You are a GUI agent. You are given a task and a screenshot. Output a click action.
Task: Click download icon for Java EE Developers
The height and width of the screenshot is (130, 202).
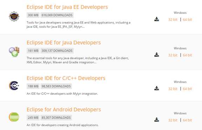coord(156,19)
